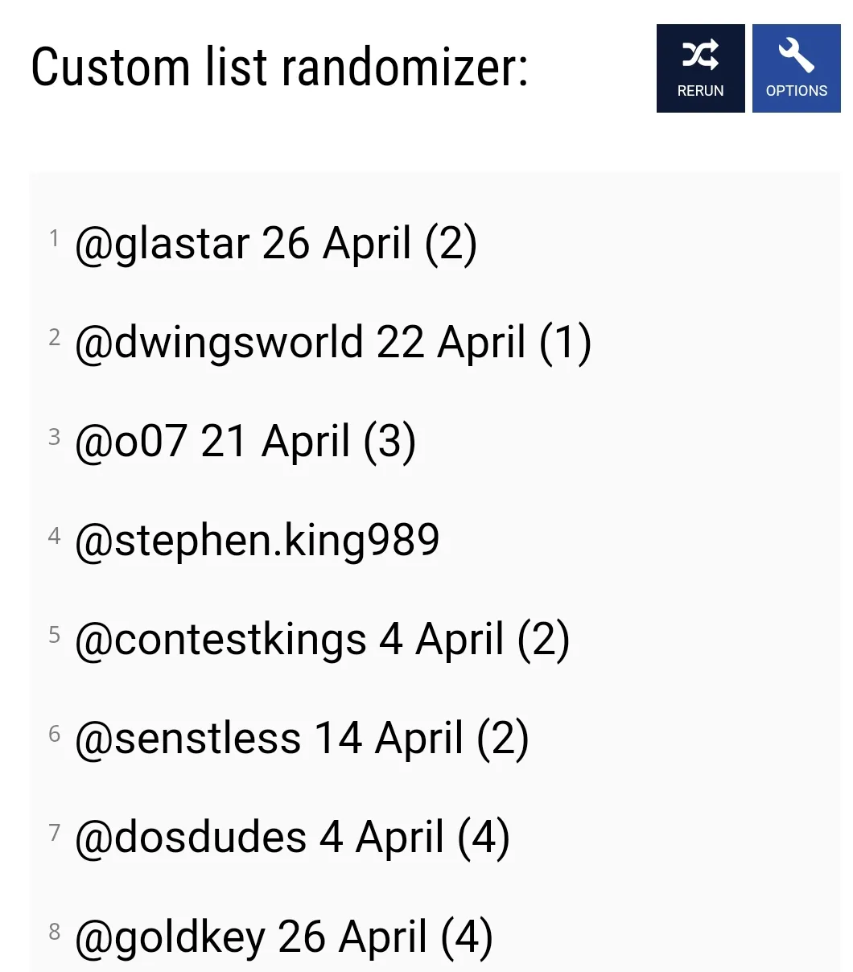
Task: Click row number 1 beside @glastar
Action: click(54, 238)
